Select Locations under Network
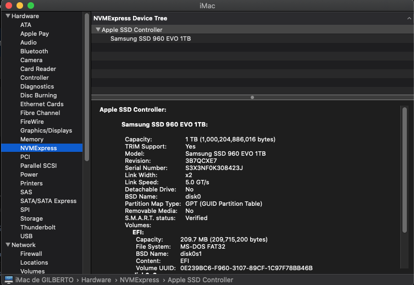The width and height of the screenshot is (414, 285). (x=34, y=262)
